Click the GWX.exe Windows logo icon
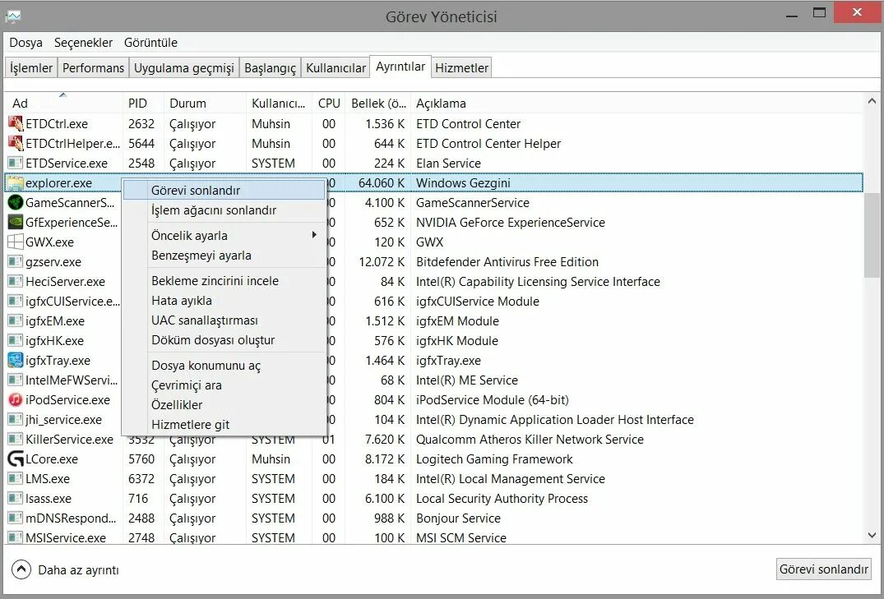884x599 pixels. [x=16, y=242]
